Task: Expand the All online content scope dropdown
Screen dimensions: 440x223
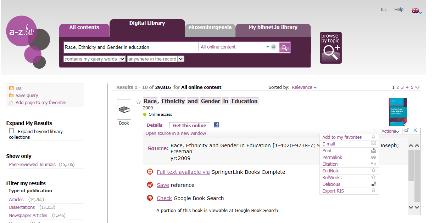Action: click(268, 47)
